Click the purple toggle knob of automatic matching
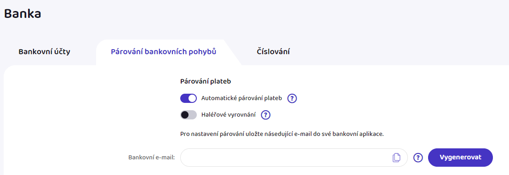Screen dimensions: 509x175 (x=192, y=98)
